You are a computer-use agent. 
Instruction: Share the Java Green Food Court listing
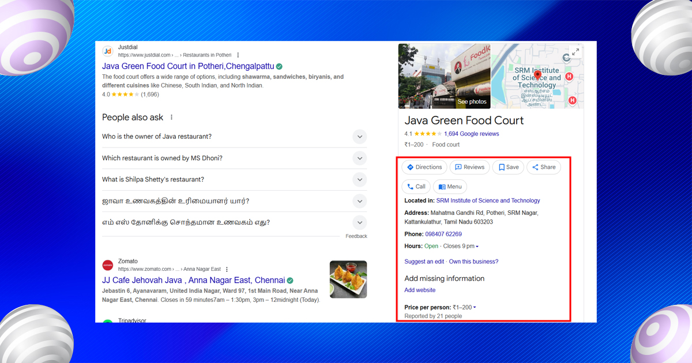pyautogui.click(x=543, y=167)
